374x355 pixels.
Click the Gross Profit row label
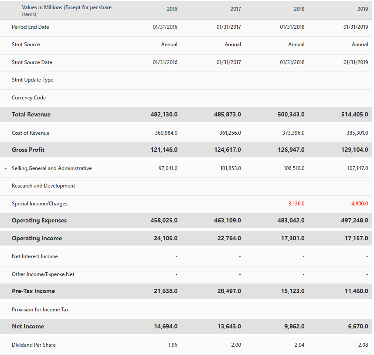pyautogui.click(x=28, y=150)
